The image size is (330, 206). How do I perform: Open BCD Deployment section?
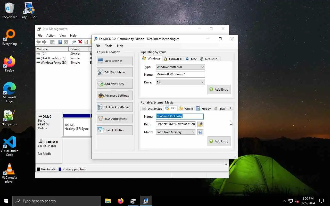(115, 119)
